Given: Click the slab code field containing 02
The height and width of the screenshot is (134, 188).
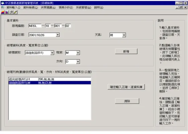Looking at the screenshot, I should 68,26.
